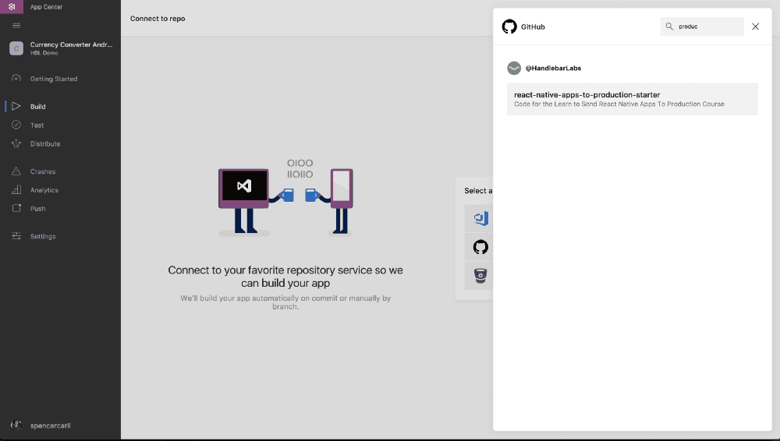The height and width of the screenshot is (441, 780).
Task: Click the repository search field
Action: [702, 26]
